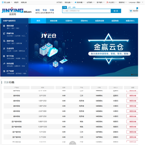
Task: Click the red button in the 2.50*1000 row
Action: point(133,111)
